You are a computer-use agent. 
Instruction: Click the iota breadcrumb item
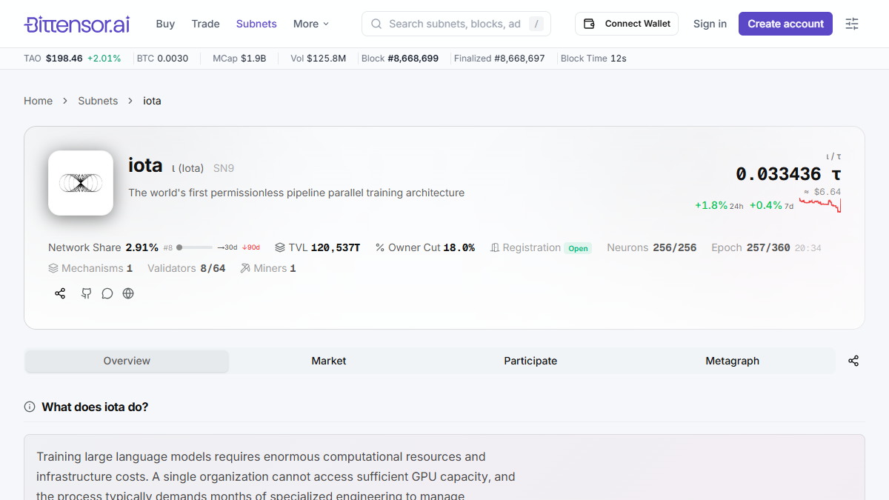(x=152, y=101)
